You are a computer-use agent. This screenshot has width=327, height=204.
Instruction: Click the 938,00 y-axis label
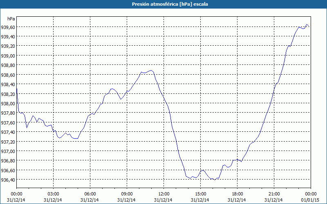pyautogui.click(x=8, y=104)
